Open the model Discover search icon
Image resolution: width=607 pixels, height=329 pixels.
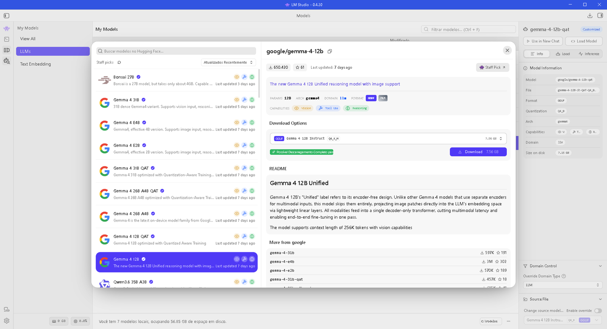(x=6, y=61)
